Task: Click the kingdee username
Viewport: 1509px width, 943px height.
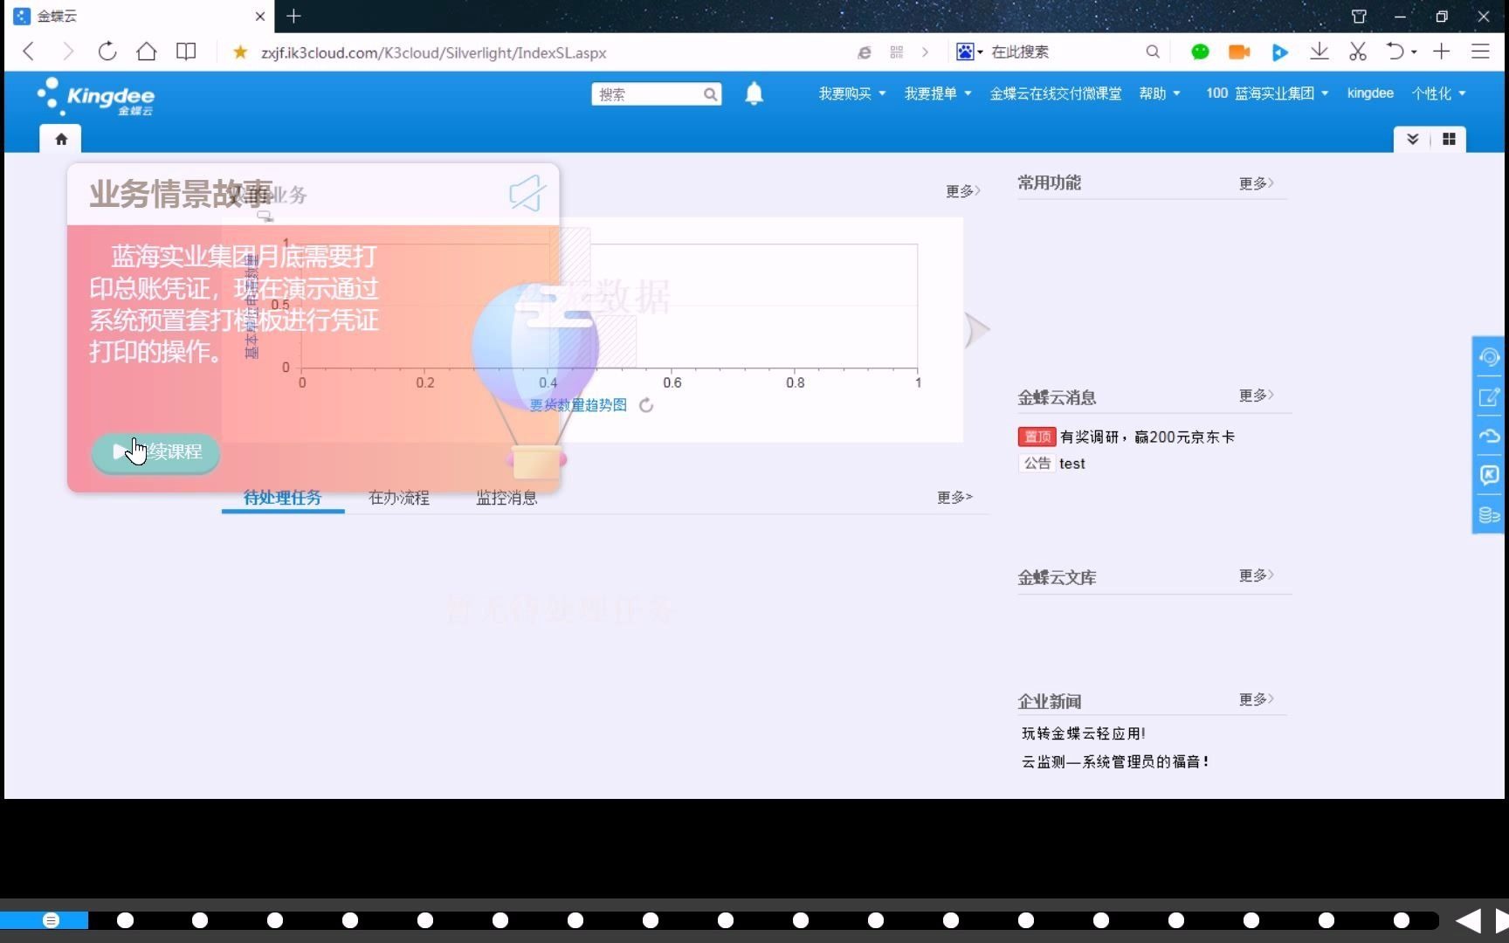Action: pos(1370,93)
